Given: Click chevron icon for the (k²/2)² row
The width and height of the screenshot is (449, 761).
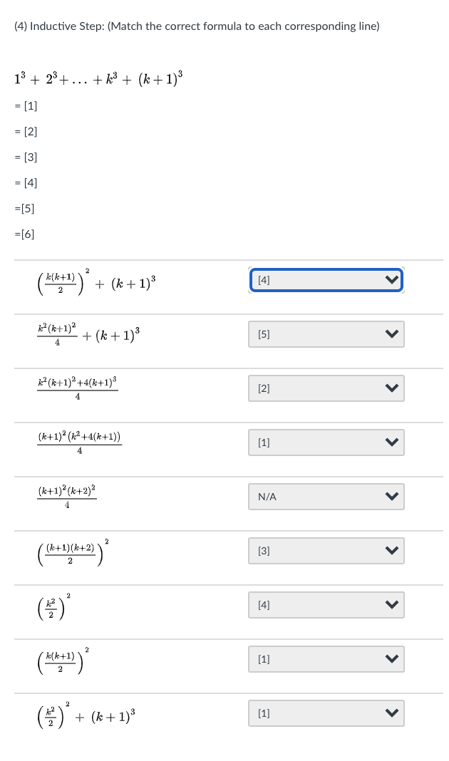Looking at the screenshot, I should coord(391,604).
